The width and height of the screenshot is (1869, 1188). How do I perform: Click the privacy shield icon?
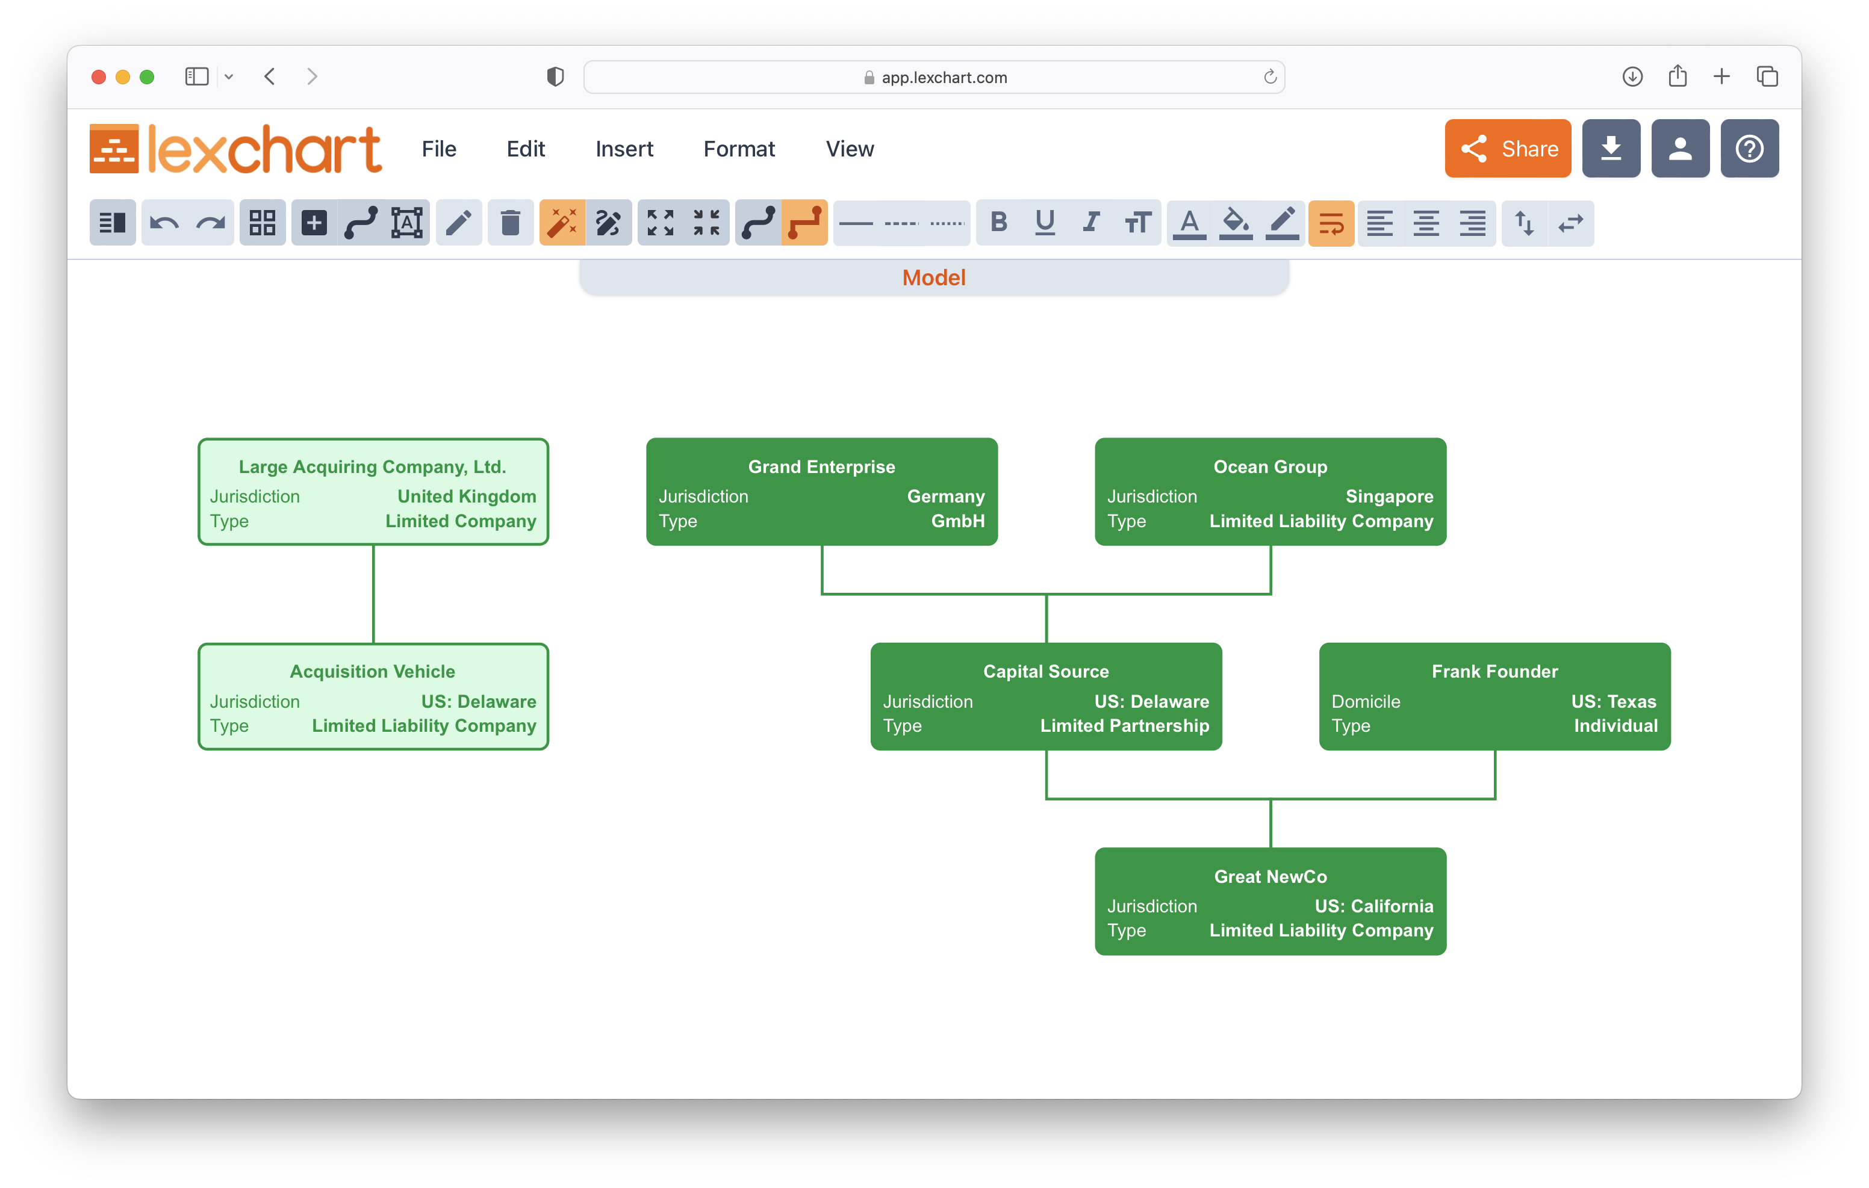click(x=555, y=77)
